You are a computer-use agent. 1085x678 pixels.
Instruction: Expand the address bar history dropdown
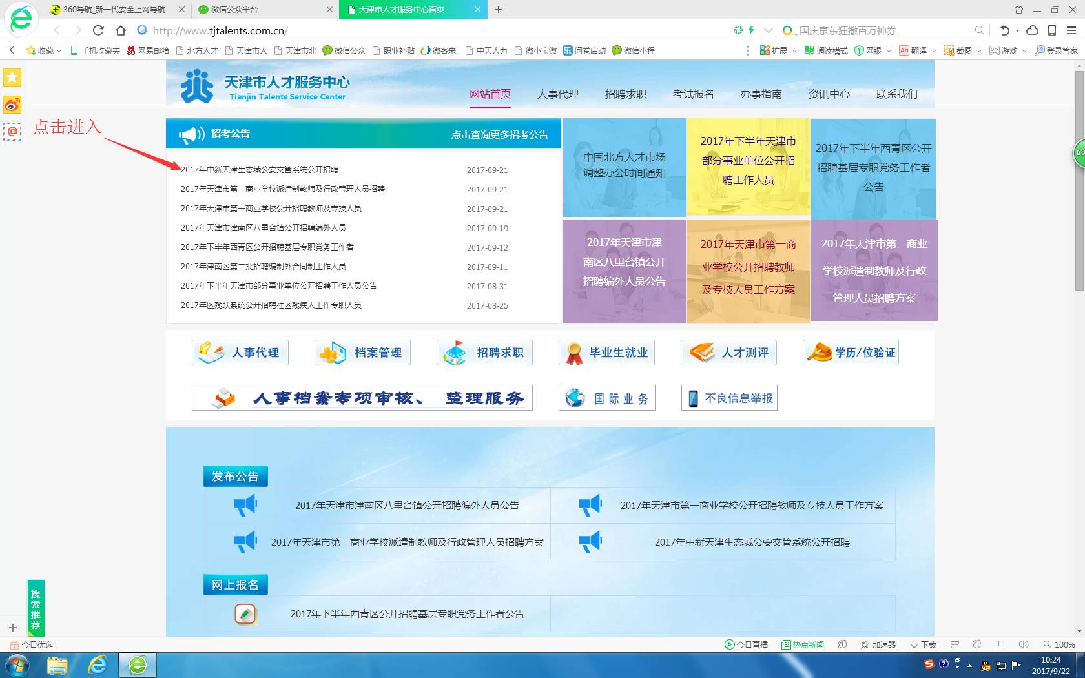pyautogui.click(x=769, y=30)
